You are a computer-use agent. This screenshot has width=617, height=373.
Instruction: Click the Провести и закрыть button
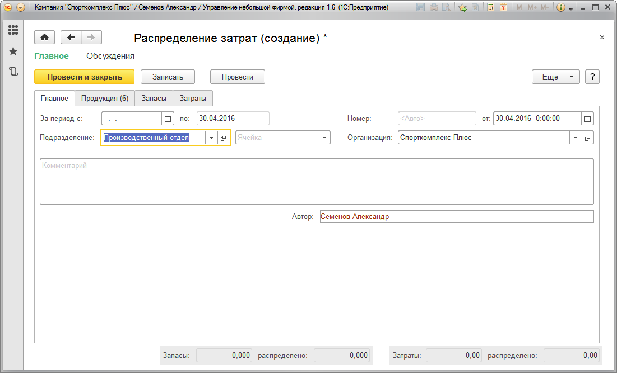pyautogui.click(x=84, y=77)
